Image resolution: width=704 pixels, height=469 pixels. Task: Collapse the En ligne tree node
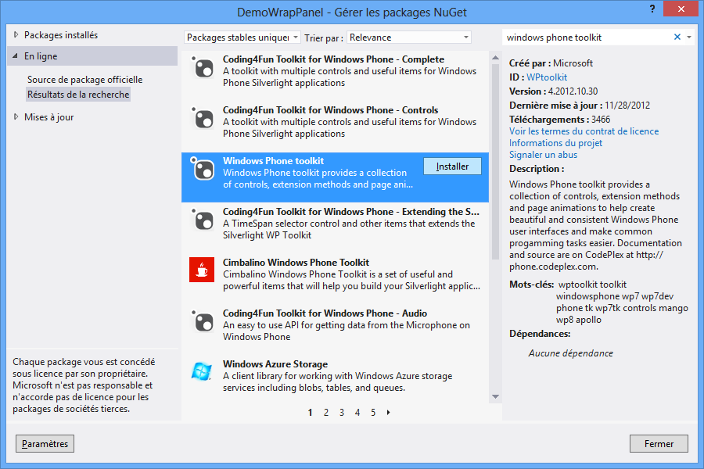coord(16,56)
